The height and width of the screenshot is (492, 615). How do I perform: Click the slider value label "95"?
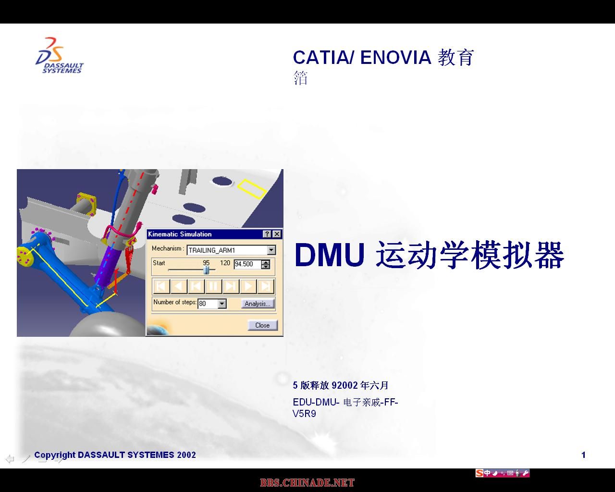click(206, 263)
